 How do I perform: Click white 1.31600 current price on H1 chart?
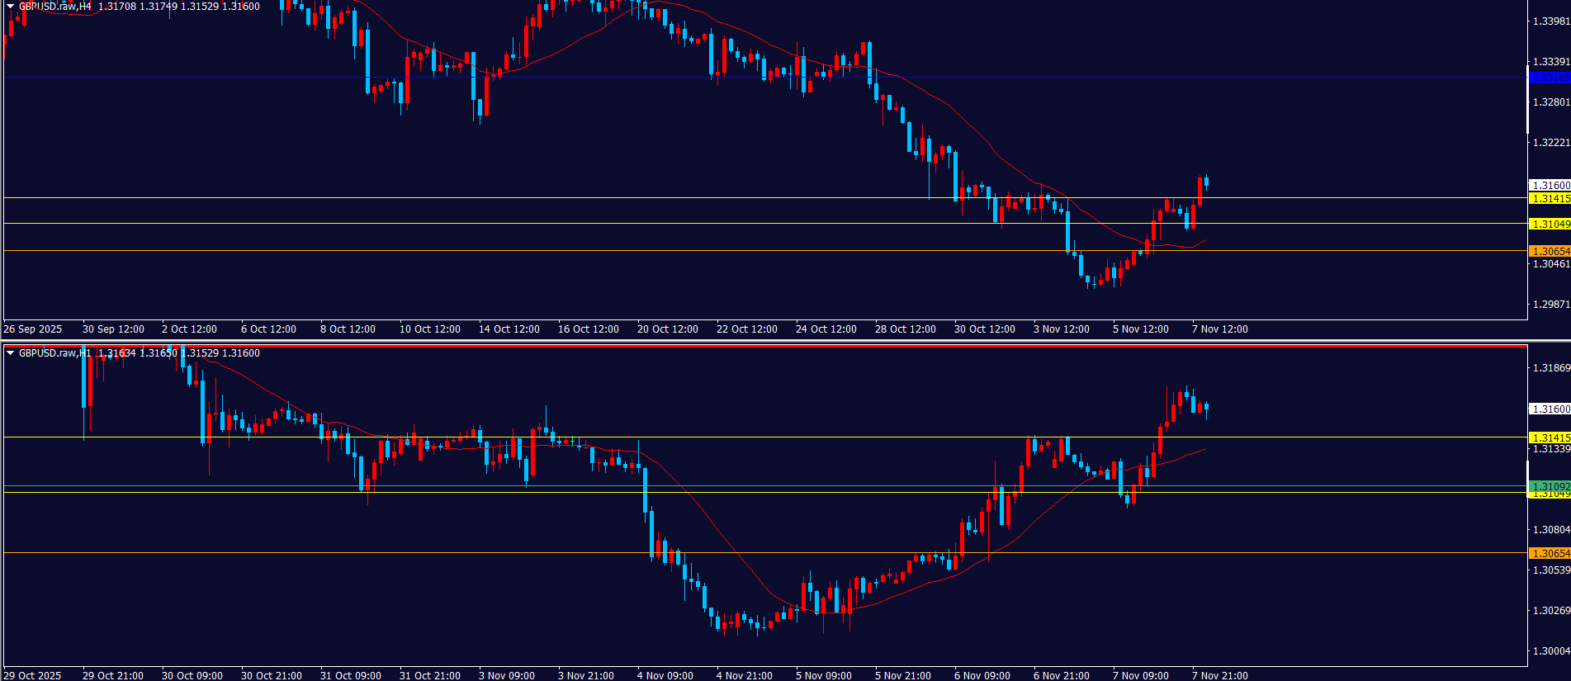point(1550,409)
